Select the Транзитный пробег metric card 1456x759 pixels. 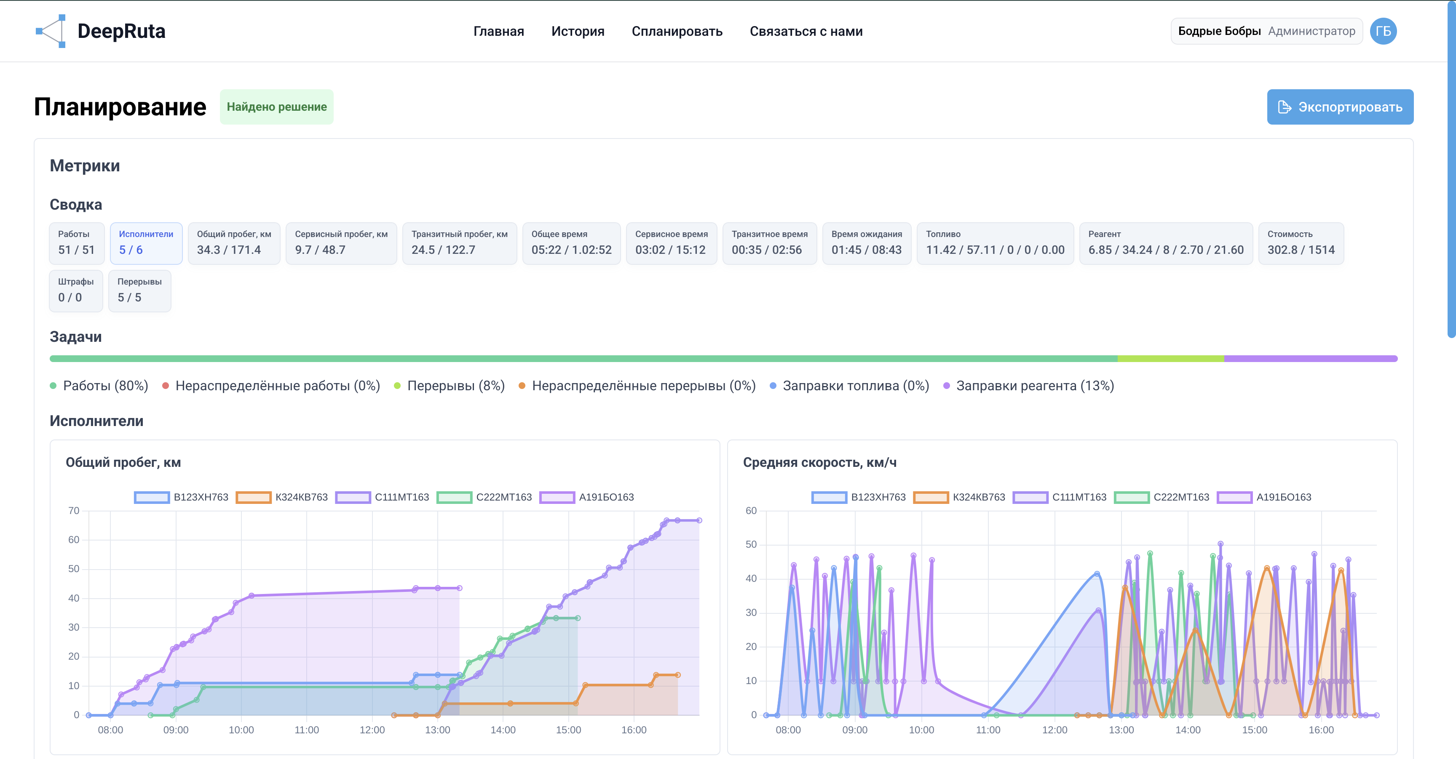[x=460, y=243]
